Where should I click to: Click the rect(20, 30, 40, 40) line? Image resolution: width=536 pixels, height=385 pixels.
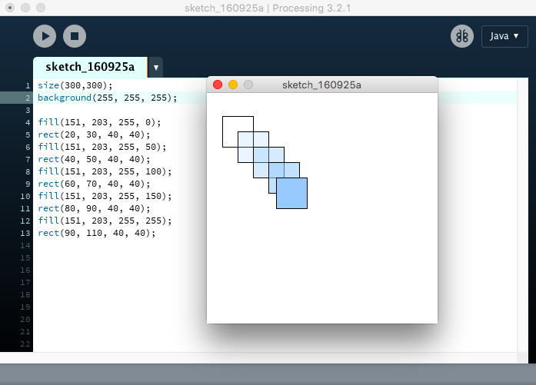[94, 134]
